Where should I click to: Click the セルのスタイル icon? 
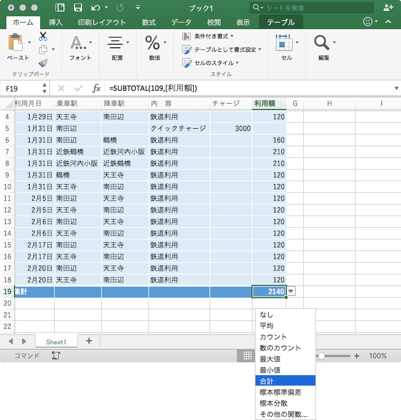click(x=187, y=63)
